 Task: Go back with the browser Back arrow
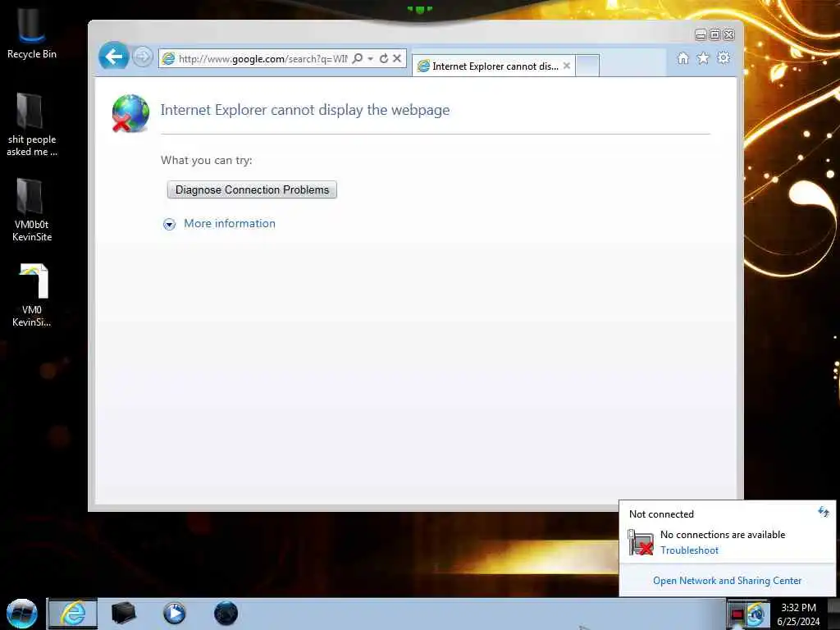click(x=113, y=57)
